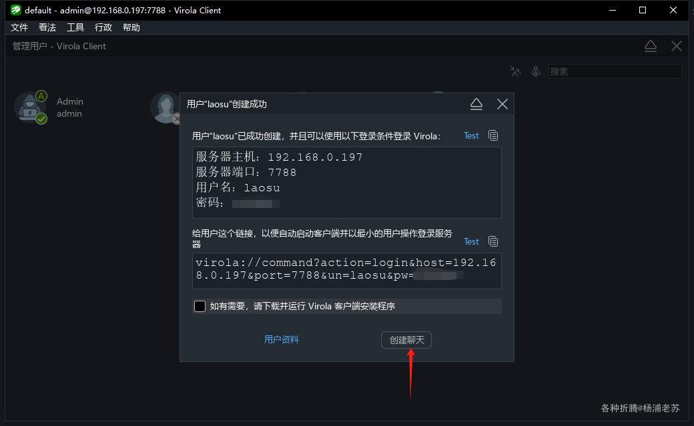Click the 用户名: laosu line
The width and height of the screenshot is (694, 426).
(238, 187)
